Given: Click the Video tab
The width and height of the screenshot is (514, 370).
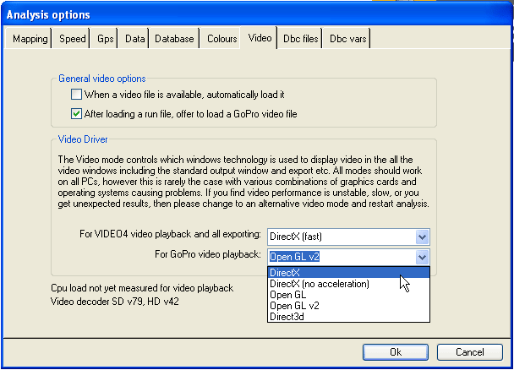Looking at the screenshot, I should 260,38.
